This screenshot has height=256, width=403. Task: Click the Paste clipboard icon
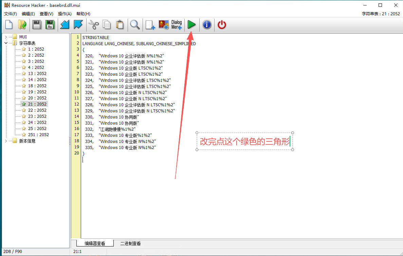(120, 25)
